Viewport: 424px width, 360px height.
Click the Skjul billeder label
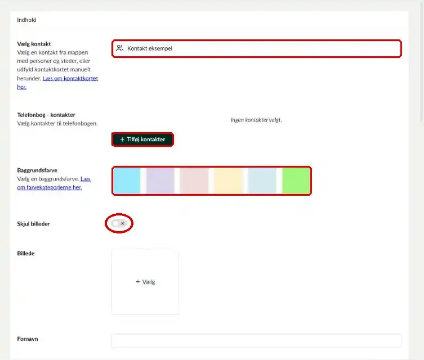click(x=34, y=224)
